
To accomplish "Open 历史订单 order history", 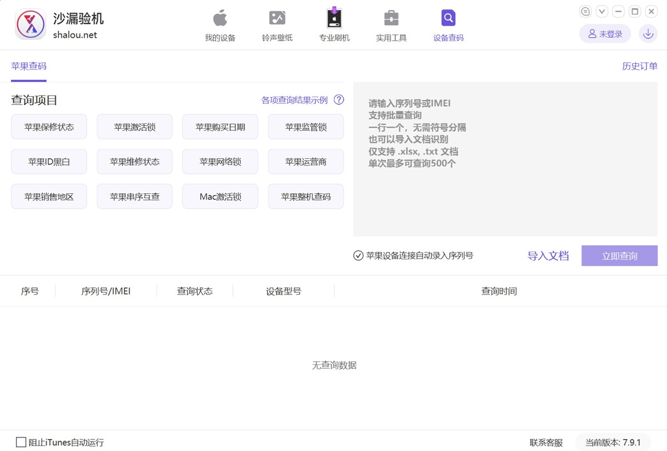I will pyautogui.click(x=639, y=66).
